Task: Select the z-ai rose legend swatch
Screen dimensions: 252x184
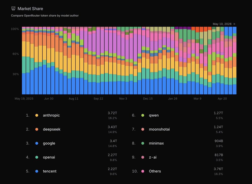Action: click(143, 157)
